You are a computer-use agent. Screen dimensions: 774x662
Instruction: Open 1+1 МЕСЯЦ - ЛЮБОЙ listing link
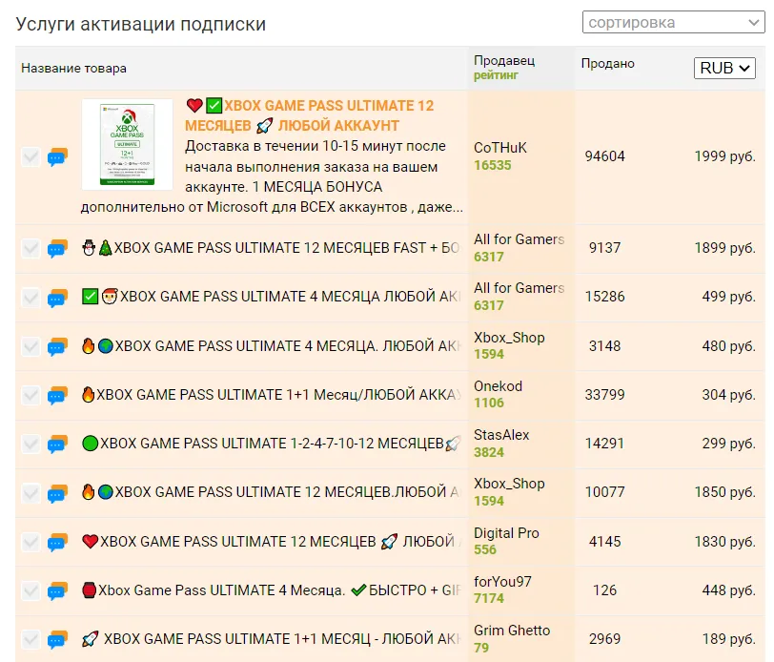tap(271, 639)
